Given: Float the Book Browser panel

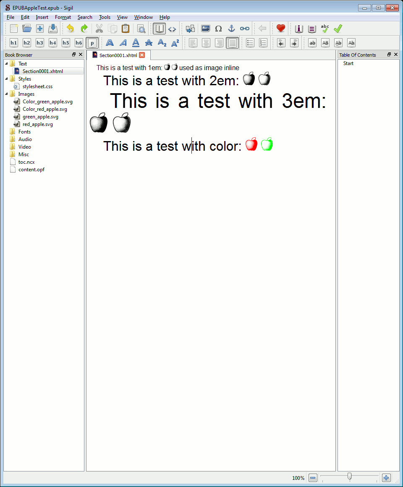Looking at the screenshot, I should [74, 54].
